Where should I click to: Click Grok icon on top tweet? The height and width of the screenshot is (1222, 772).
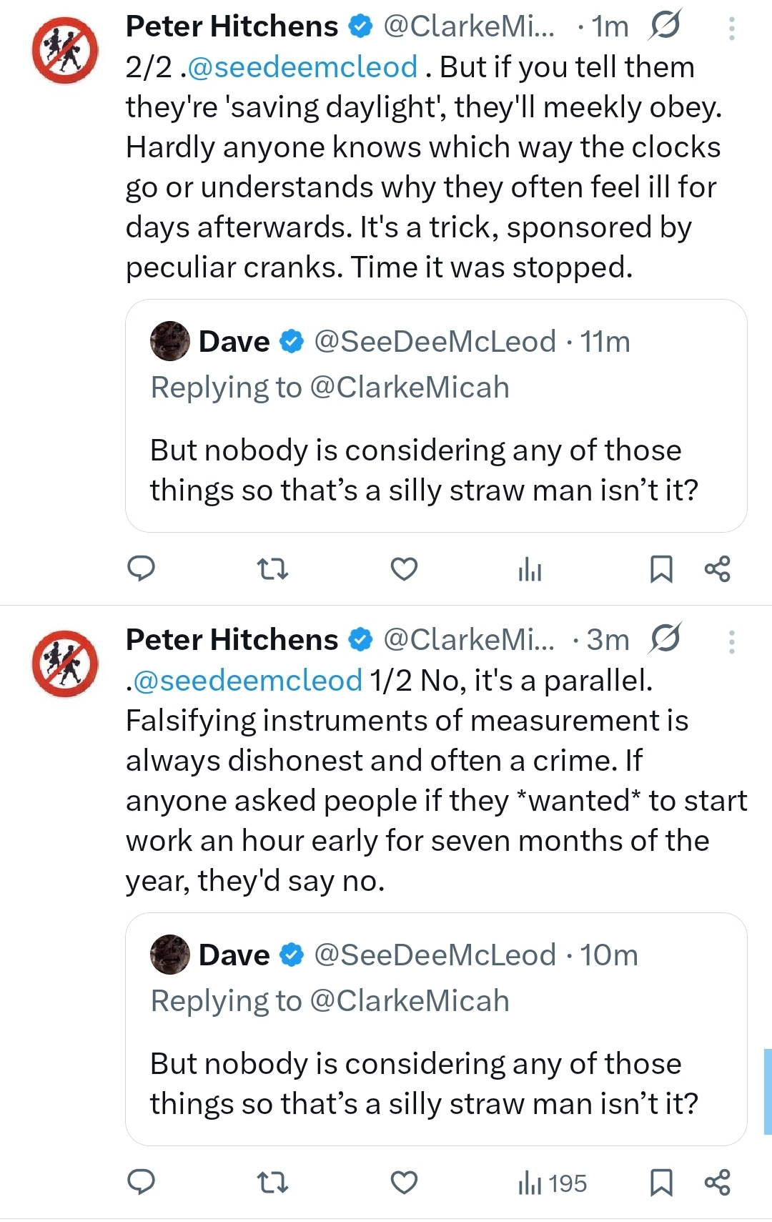tap(665, 26)
